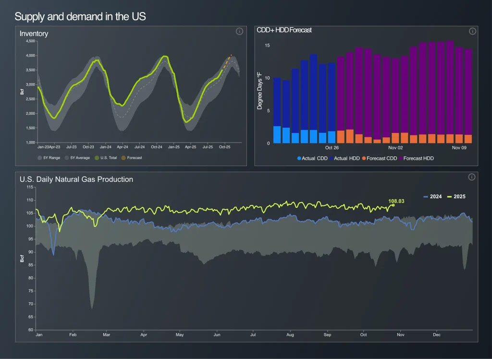Hide the 2024 production line via legend
Image resolution: width=492 pixels, height=359 pixels.
[x=432, y=197]
